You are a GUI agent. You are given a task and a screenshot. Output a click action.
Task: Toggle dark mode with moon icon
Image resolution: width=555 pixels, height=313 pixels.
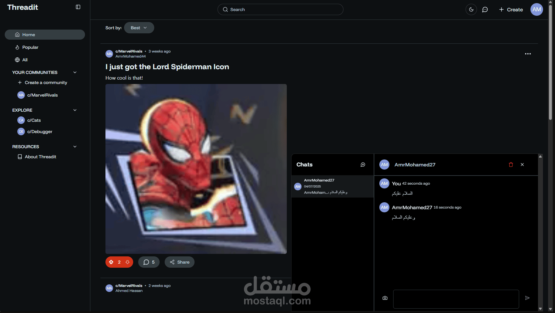(471, 9)
